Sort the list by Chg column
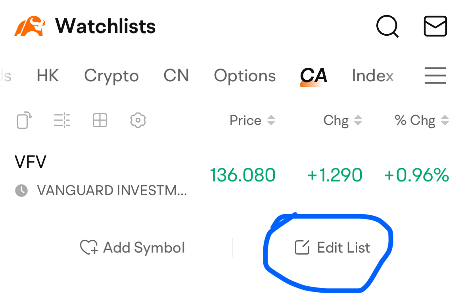This screenshot has width=464, height=293. point(343,120)
